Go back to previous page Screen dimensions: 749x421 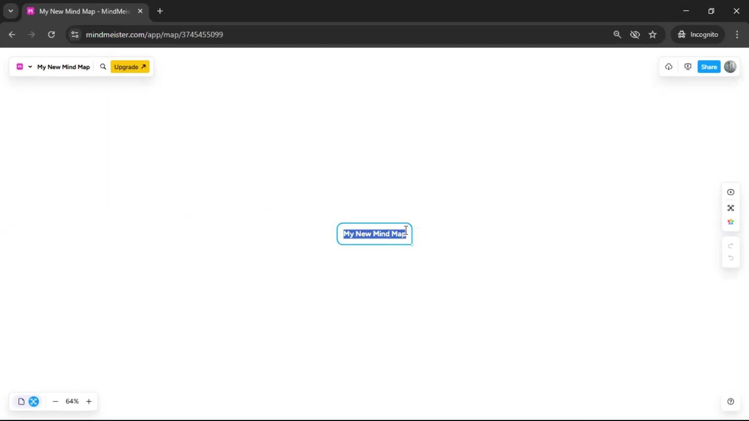coord(12,34)
